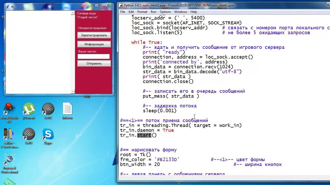Screen dimensions: 330x185
Task: Open the Atmel Studio 6.1 desktop shortcut
Action: [9, 113]
